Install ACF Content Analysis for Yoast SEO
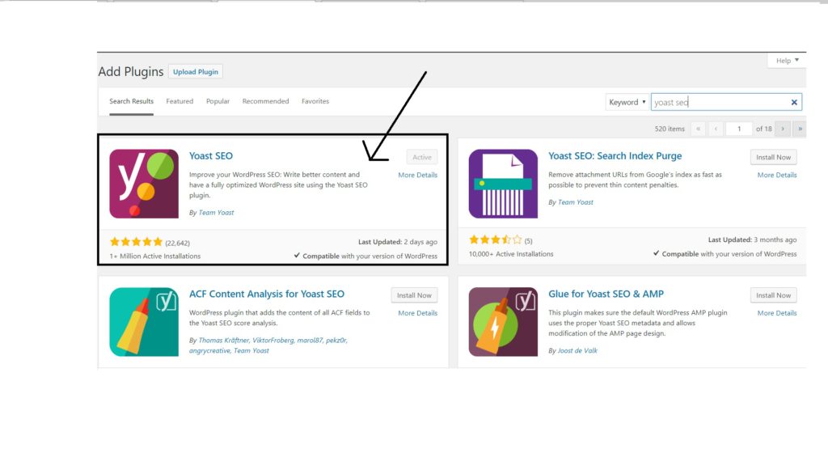 pos(414,295)
